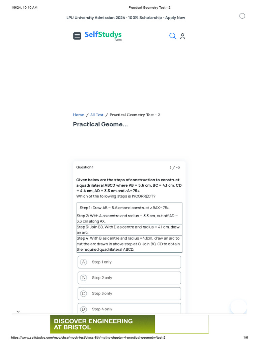
Task: Open the user profile icon
Action: click(182, 36)
